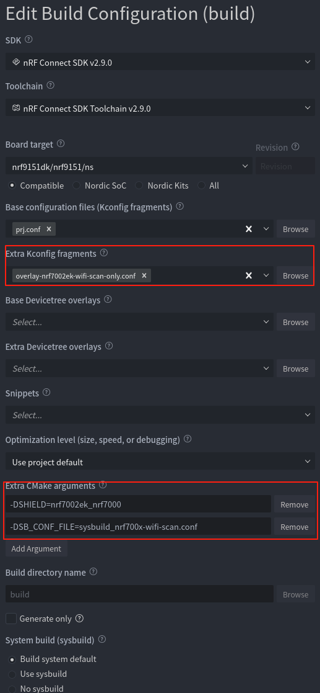Screen dimensions: 320x693
Task: Click the Board target help icon
Action: [61, 144]
